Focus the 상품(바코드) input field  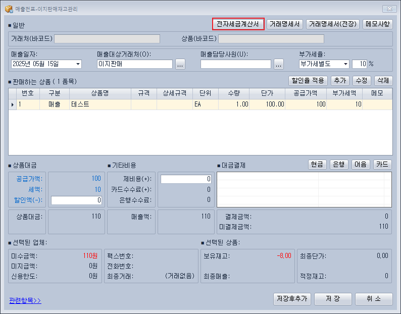pyautogui.click(x=271, y=39)
